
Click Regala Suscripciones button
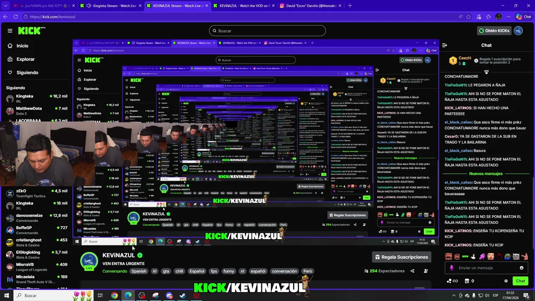tap(401, 257)
